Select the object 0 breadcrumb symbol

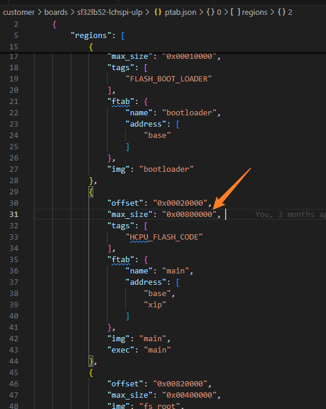click(214, 12)
